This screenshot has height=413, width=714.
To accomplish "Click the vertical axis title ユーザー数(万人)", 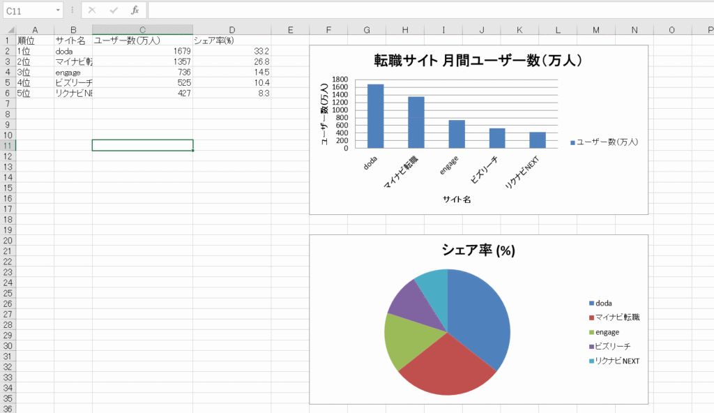I will tap(324, 114).
